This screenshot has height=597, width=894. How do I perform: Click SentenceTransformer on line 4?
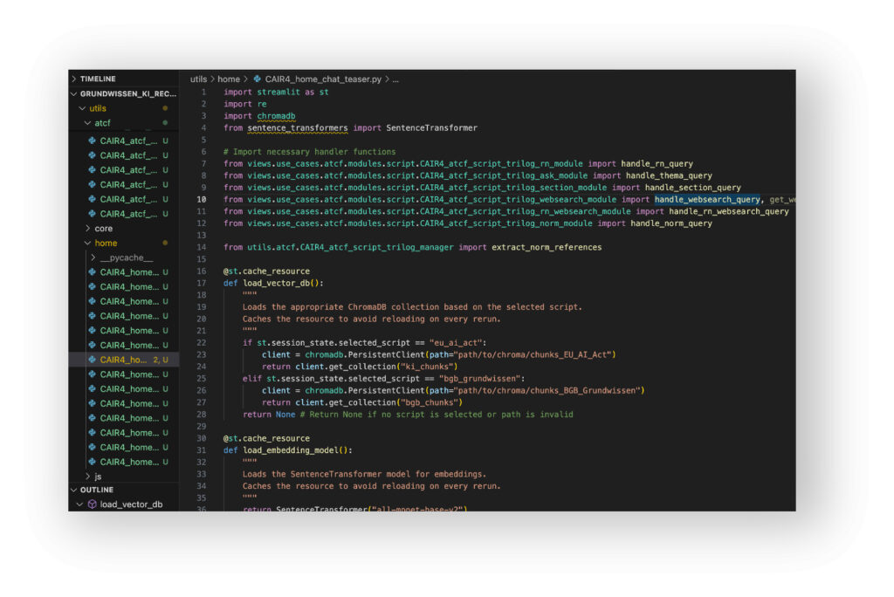(x=431, y=127)
